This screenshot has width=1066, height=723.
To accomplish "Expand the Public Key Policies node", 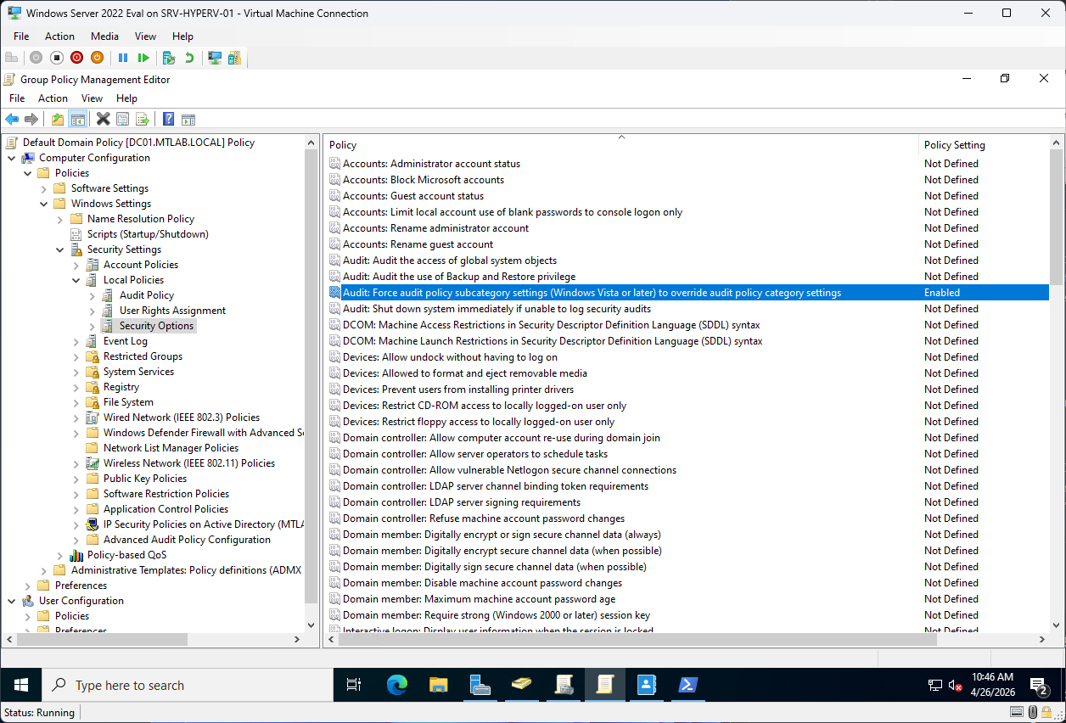I will (76, 479).
